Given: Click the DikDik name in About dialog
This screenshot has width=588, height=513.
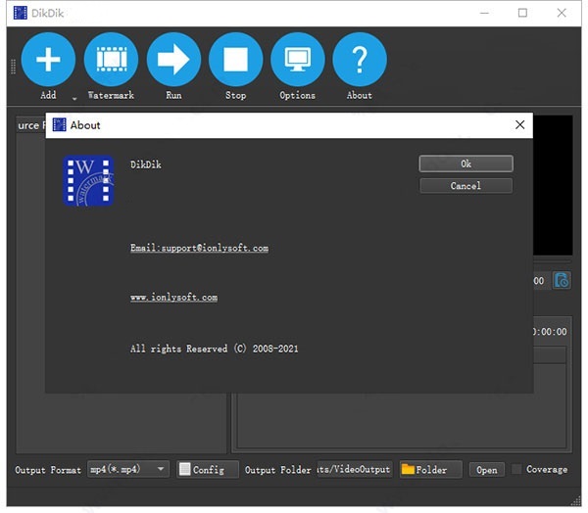Looking at the screenshot, I should pyautogui.click(x=146, y=164).
